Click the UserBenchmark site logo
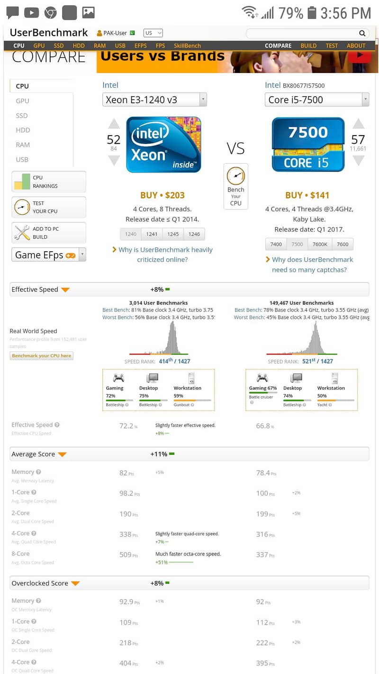The width and height of the screenshot is (379, 674). [x=49, y=33]
